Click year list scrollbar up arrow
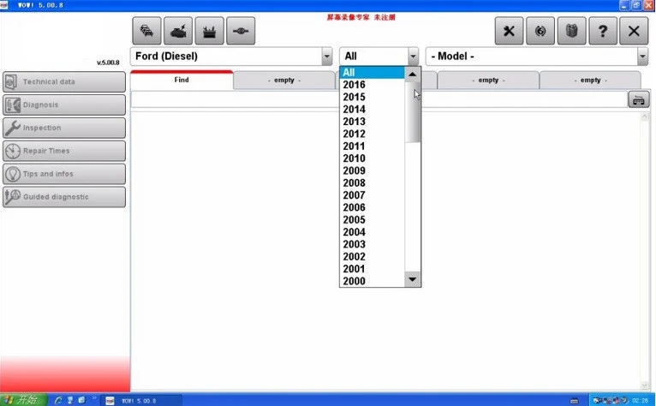656x406 pixels. coord(413,74)
